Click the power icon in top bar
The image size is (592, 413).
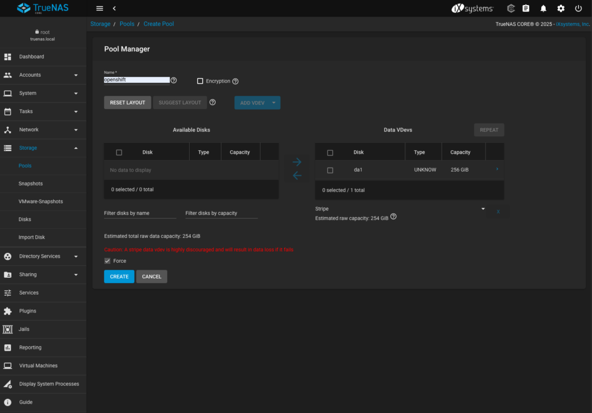pyautogui.click(x=578, y=9)
